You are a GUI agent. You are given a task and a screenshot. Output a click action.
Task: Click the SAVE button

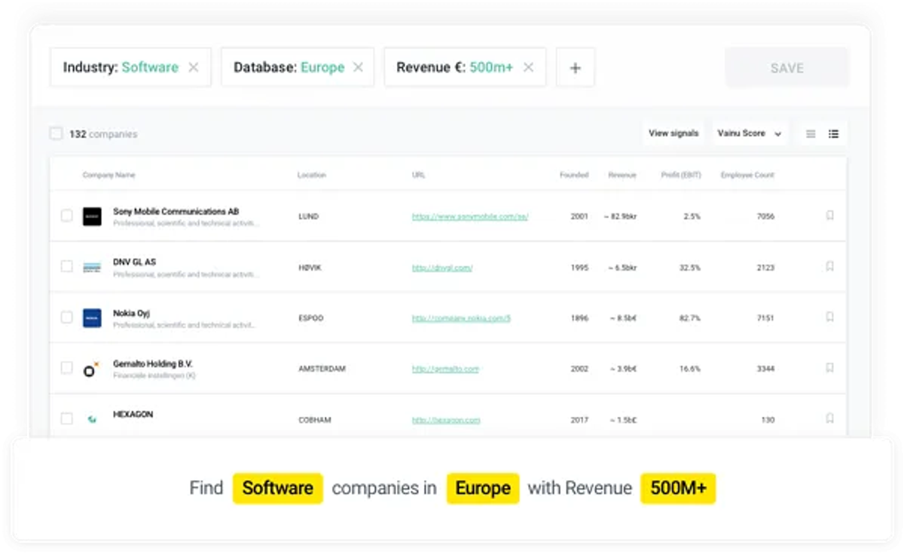tap(787, 68)
